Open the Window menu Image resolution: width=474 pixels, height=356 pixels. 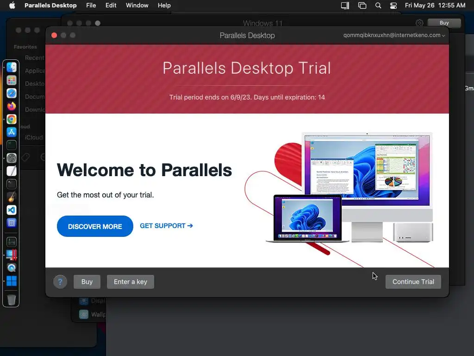tap(137, 6)
